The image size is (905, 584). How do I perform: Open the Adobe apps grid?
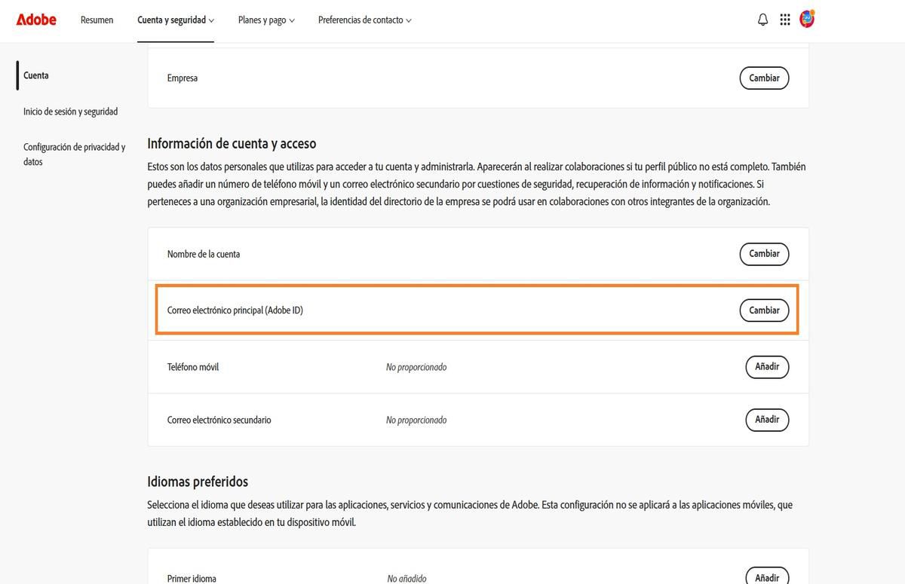click(x=784, y=19)
